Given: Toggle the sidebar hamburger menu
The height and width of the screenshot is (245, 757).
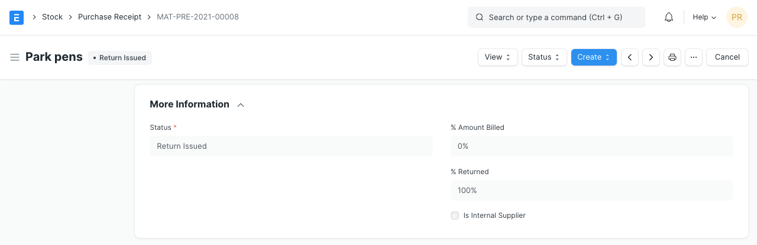Looking at the screenshot, I should coord(15,57).
